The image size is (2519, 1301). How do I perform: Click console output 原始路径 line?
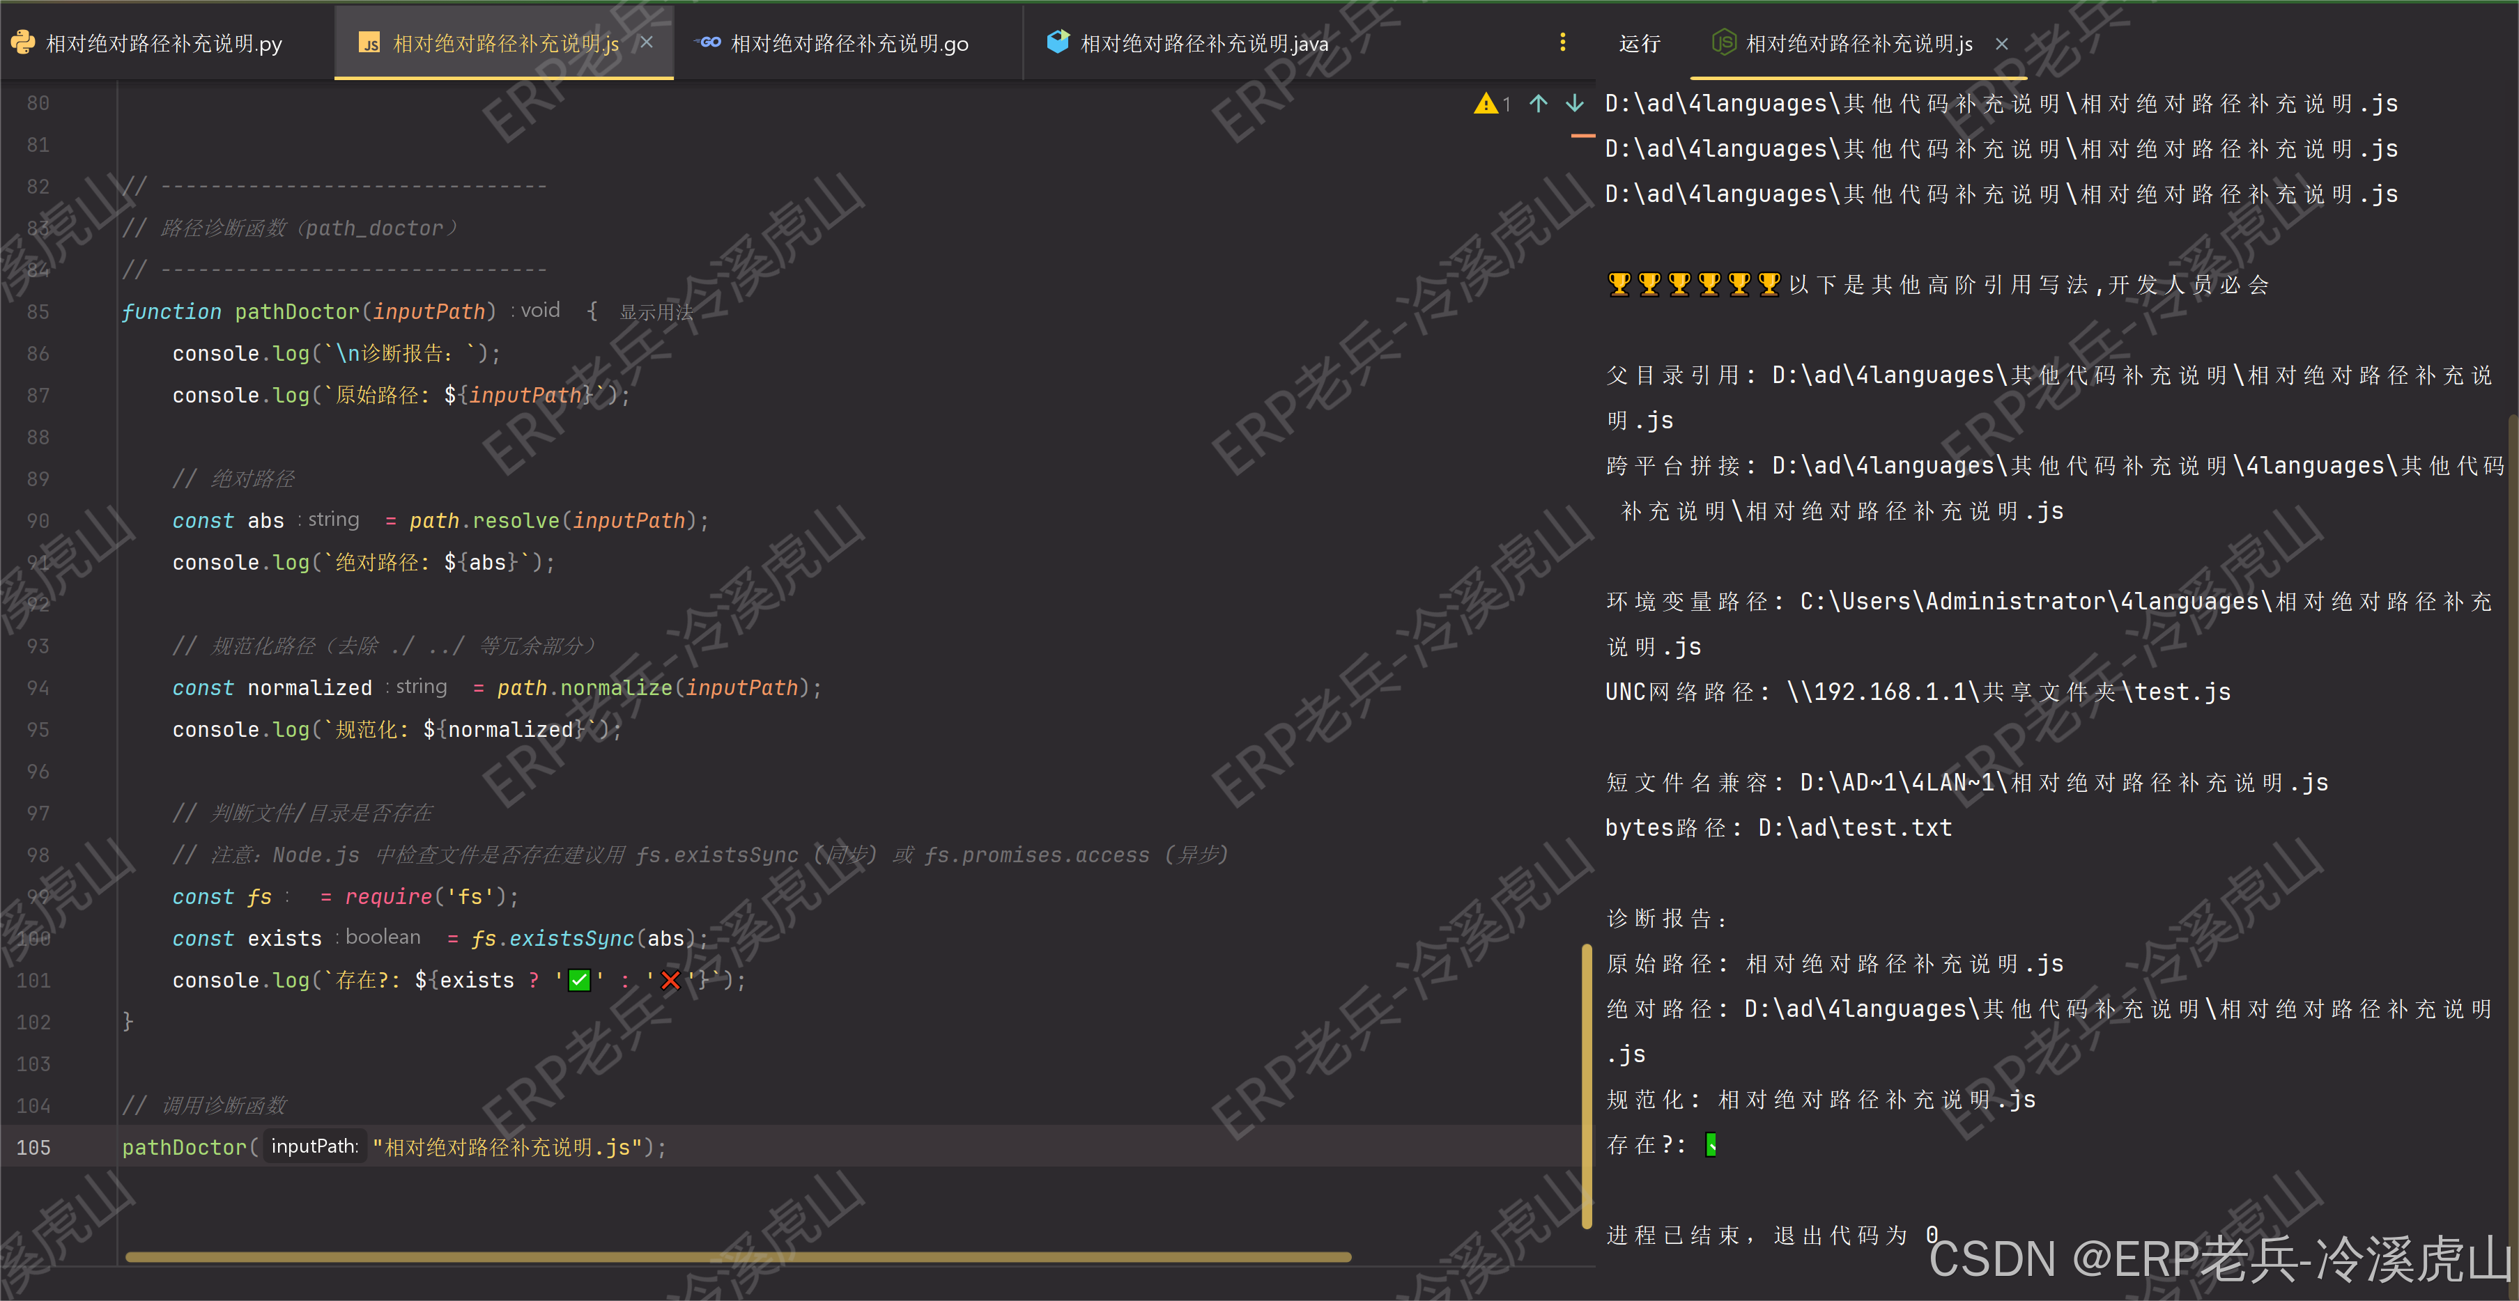click(1835, 964)
